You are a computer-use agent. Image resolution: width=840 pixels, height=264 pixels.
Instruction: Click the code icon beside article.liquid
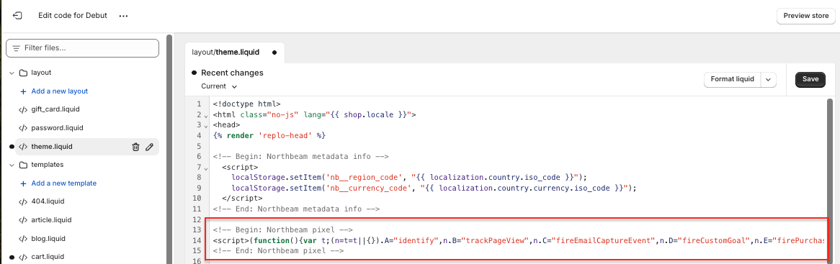23,220
